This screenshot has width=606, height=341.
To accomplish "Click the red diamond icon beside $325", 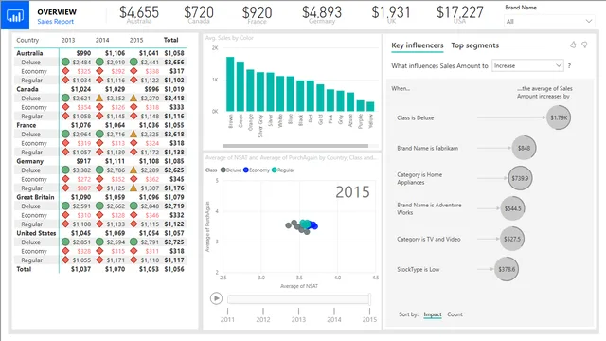I will (x=65, y=71).
